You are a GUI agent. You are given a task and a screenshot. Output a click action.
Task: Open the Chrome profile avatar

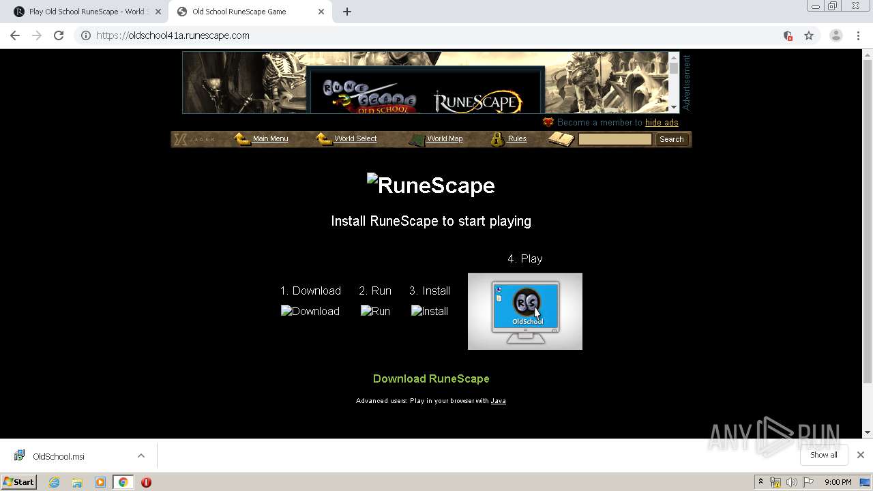[x=835, y=35]
